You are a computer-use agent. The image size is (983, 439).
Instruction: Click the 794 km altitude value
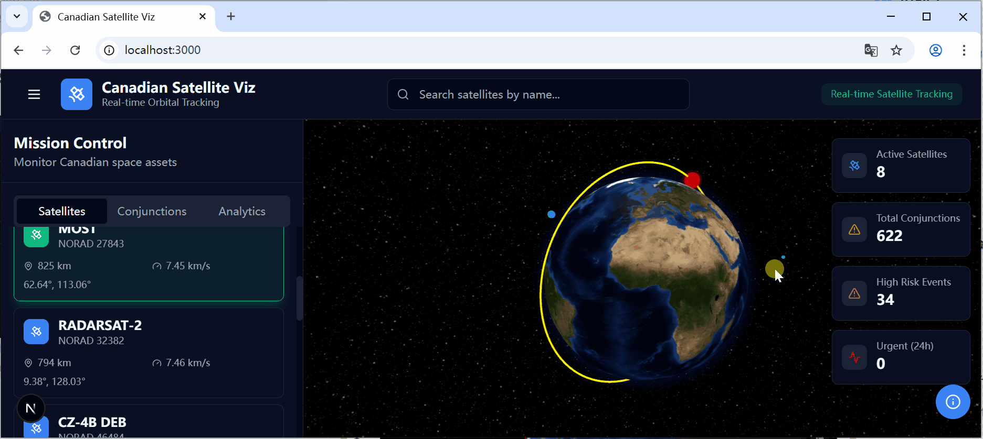tap(55, 363)
